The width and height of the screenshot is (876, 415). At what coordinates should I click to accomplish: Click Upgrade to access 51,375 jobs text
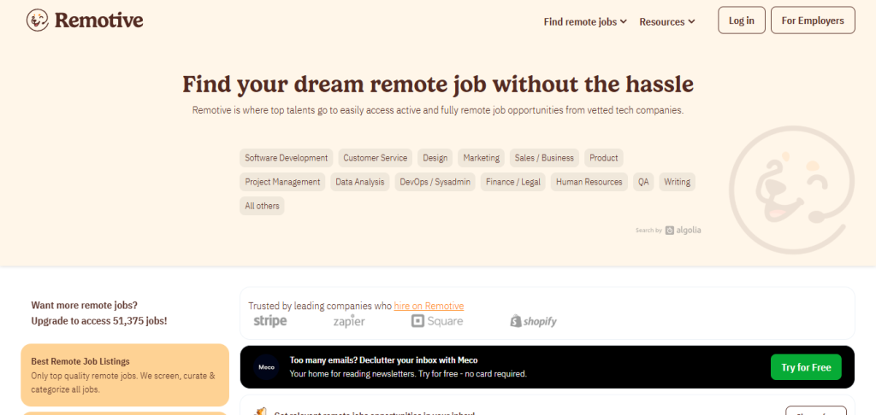point(99,321)
